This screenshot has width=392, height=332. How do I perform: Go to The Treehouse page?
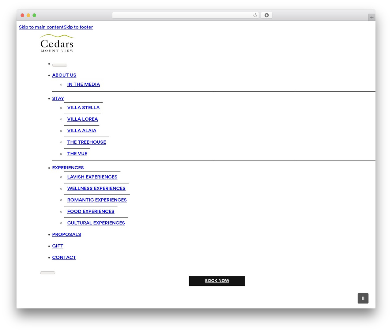pyautogui.click(x=87, y=142)
